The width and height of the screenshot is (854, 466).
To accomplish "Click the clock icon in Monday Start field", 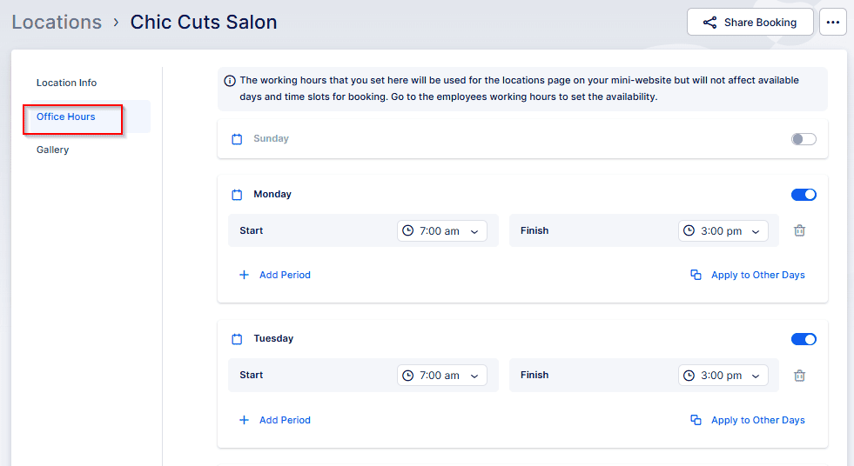I will point(408,230).
